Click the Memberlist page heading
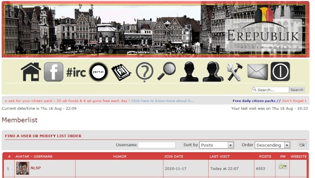Screen dimensions: 315x178 (x=20, y=120)
